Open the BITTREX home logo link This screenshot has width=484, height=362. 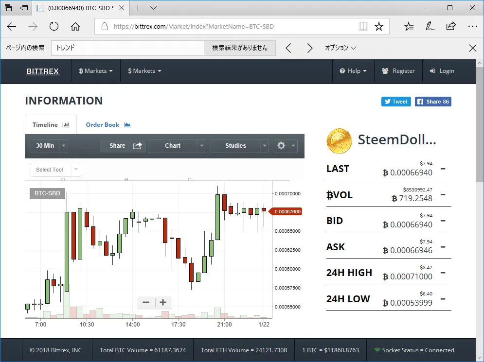click(x=43, y=71)
